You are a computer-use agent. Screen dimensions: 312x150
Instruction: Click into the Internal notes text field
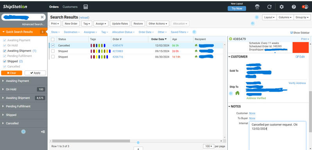pos(277,136)
